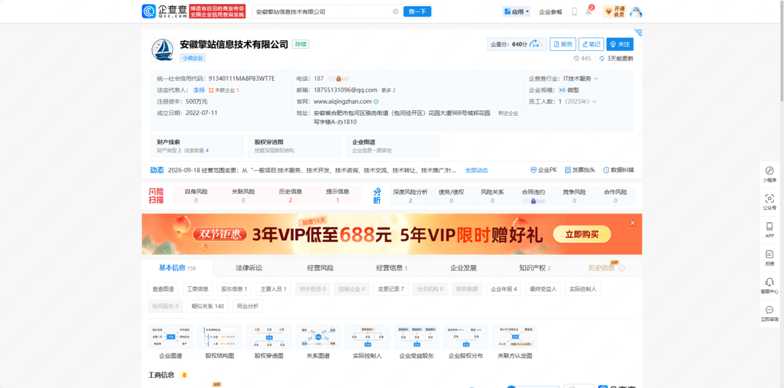The width and height of the screenshot is (784, 388).
Task: Open the 财产线索 card
Action: (197, 146)
